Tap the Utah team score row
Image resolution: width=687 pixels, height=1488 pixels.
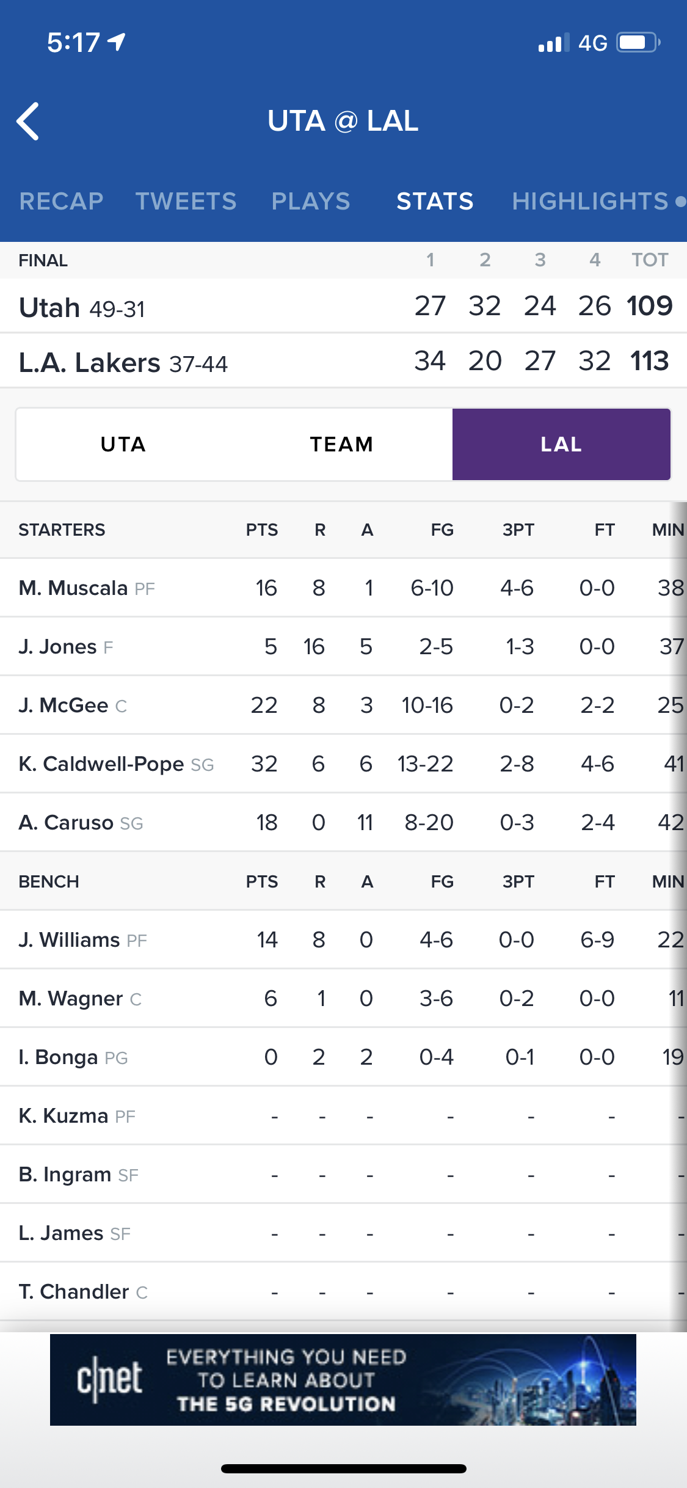[x=342, y=306]
